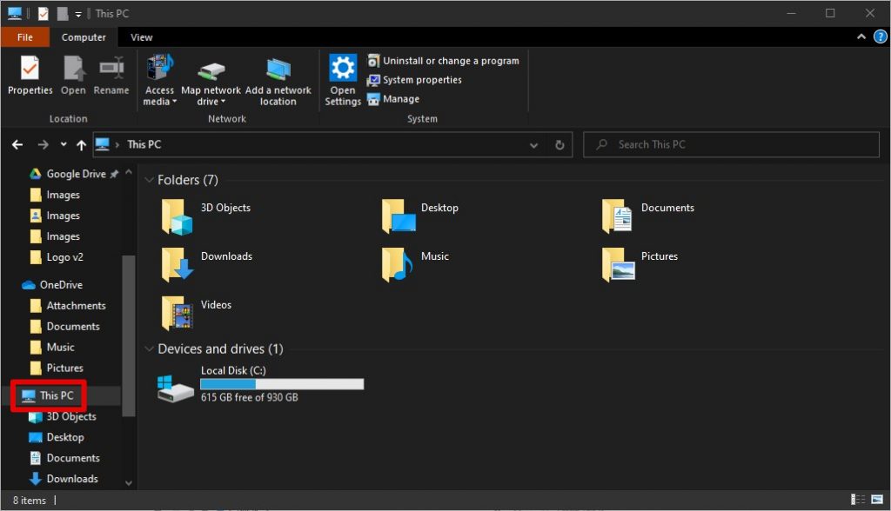Open the Help question mark icon

click(x=879, y=37)
